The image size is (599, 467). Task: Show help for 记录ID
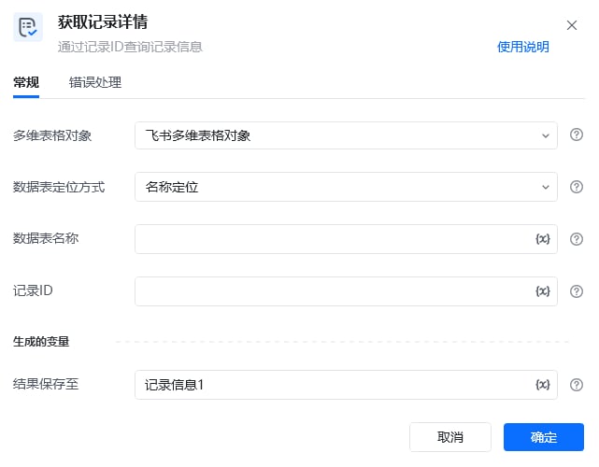pos(576,291)
